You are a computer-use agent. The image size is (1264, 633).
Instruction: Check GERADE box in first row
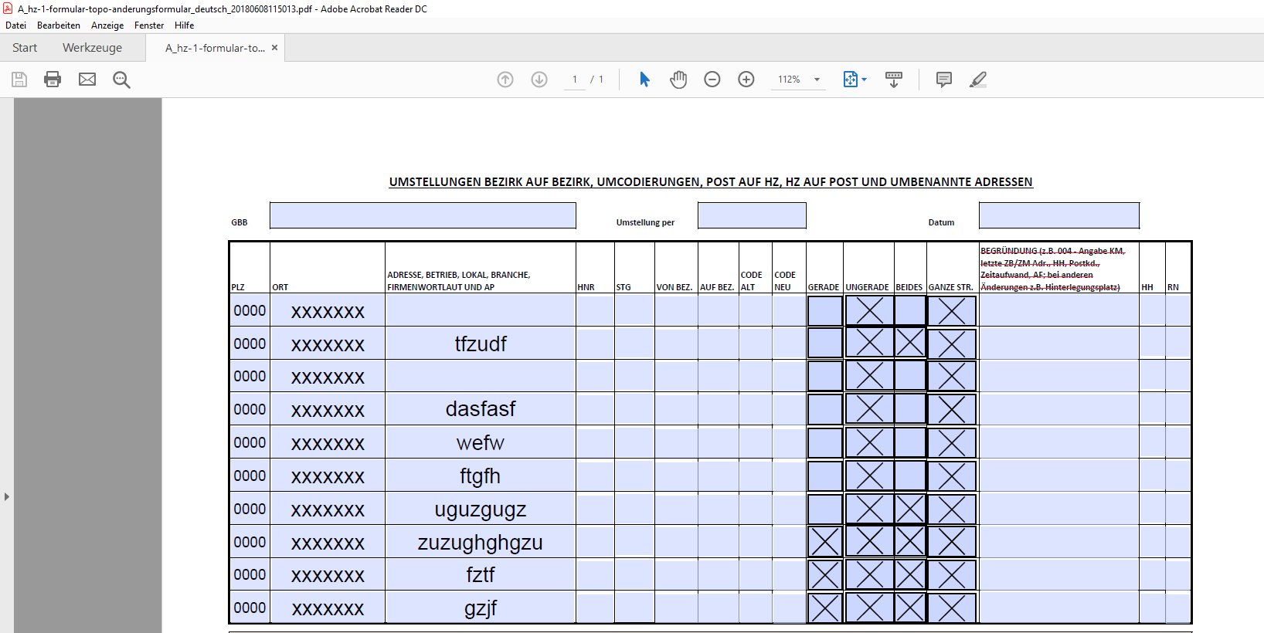tap(825, 311)
